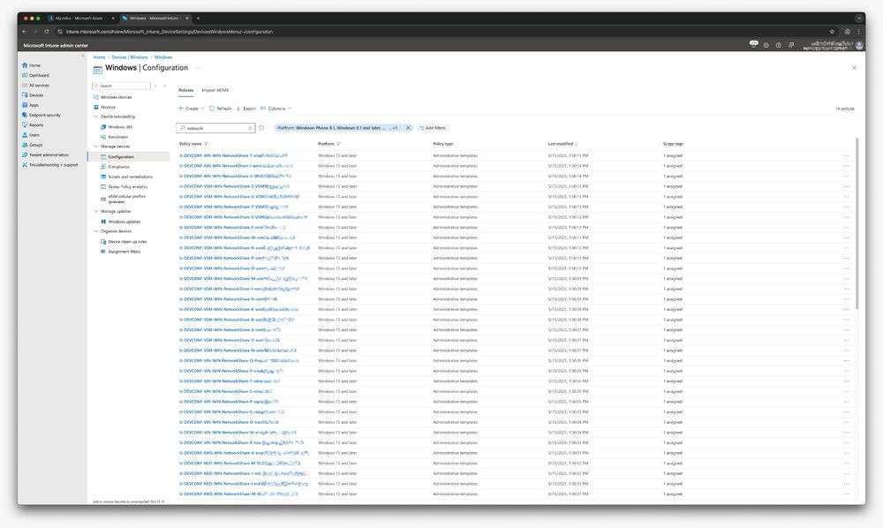Switch to the Microsoft Azure browser tab
883x528 pixels.
point(81,18)
